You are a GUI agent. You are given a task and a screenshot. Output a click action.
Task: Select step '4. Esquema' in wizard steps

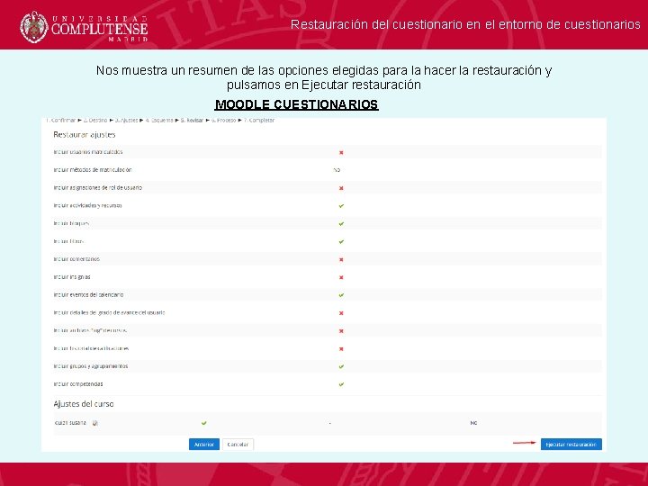coord(160,120)
